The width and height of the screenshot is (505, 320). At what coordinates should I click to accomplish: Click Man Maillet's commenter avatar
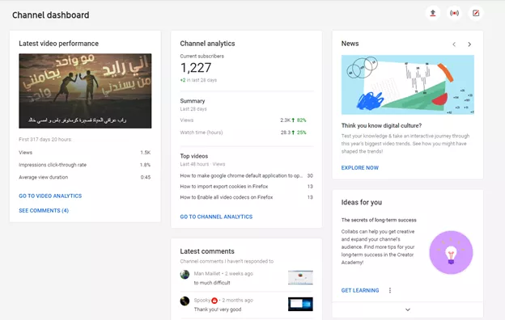click(x=185, y=275)
